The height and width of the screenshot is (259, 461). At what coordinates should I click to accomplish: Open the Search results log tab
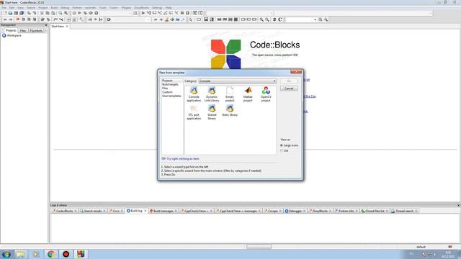coord(93,211)
